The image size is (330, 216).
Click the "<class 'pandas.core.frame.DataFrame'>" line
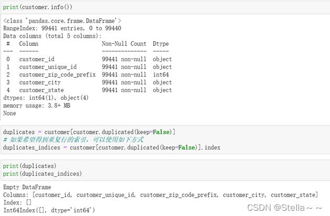[62, 21]
